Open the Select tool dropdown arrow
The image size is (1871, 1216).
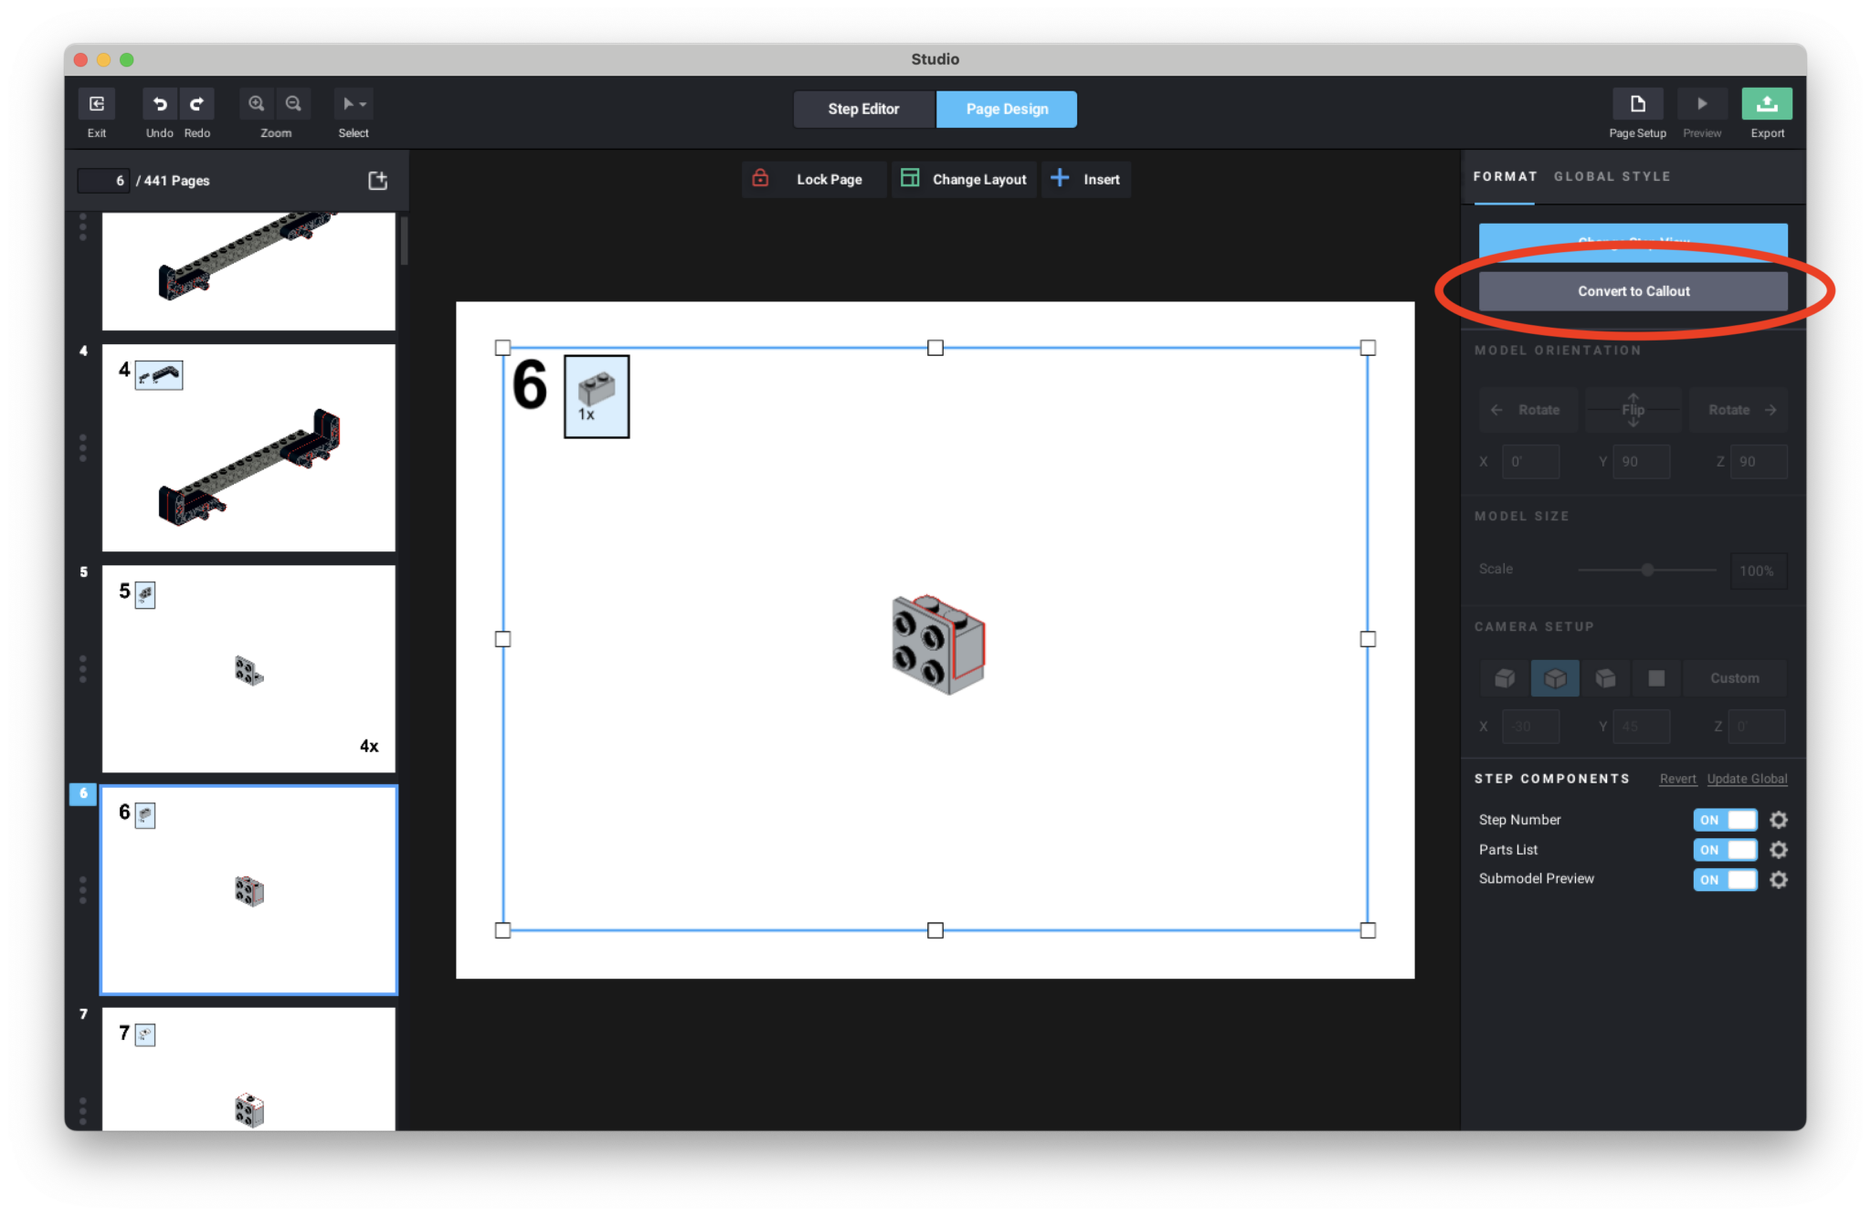click(x=363, y=104)
